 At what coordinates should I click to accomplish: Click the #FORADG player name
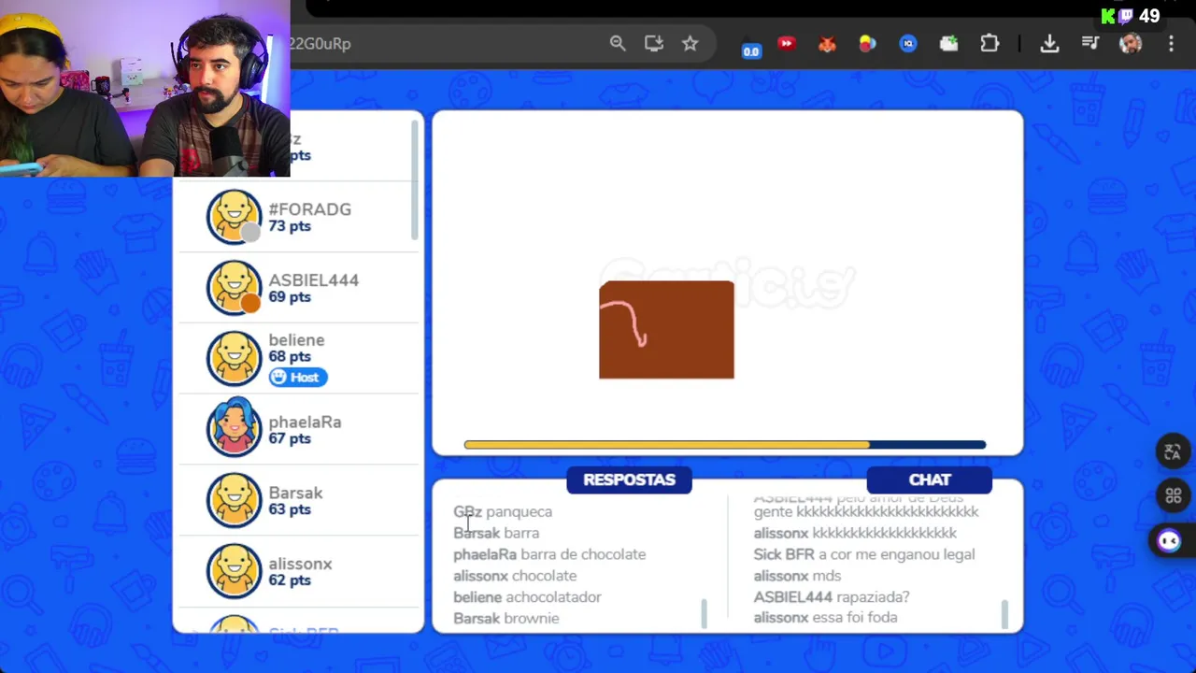point(310,209)
